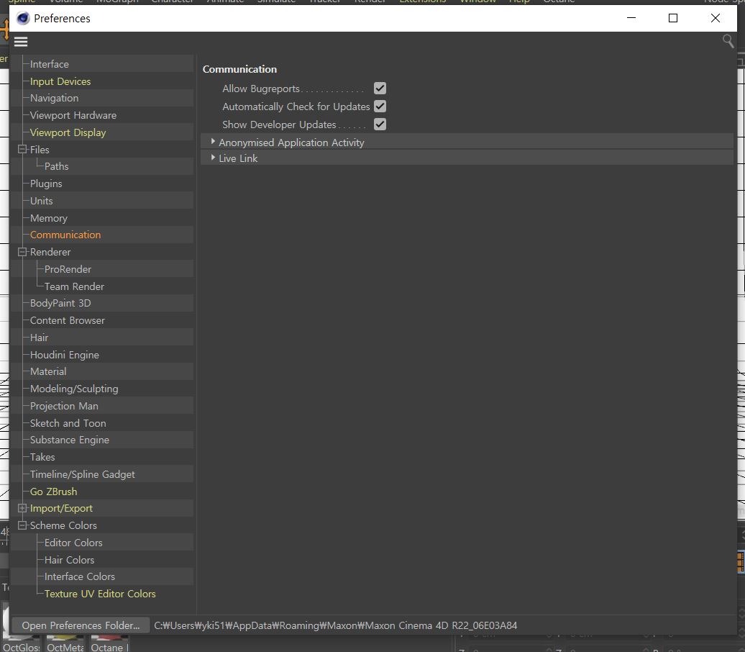745x652 pixels.
Task: Toggle Show Developer Updates checkbox
Action: 380,124
